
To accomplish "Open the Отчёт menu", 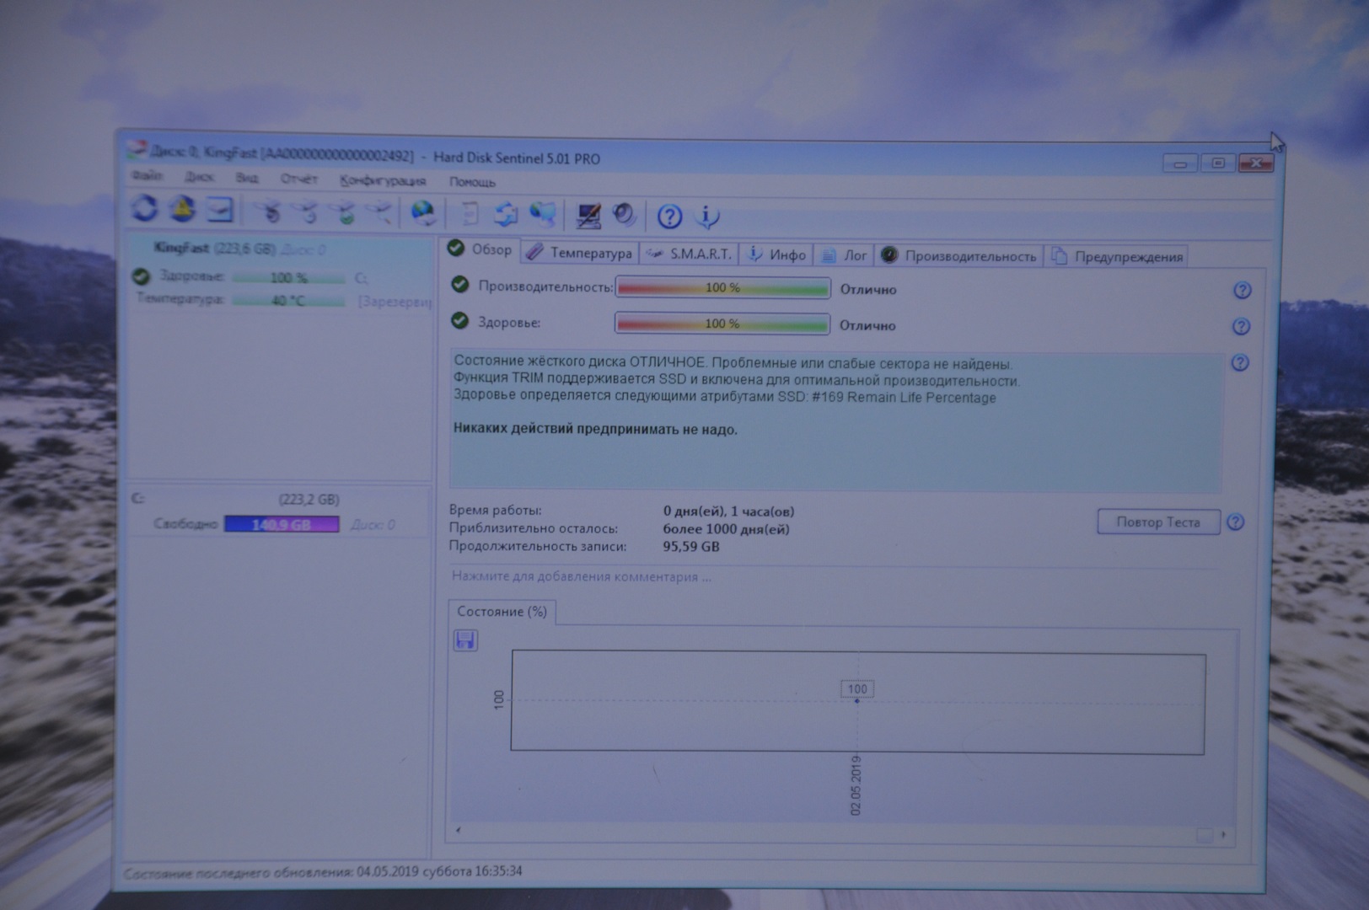I will coord(298,179).
